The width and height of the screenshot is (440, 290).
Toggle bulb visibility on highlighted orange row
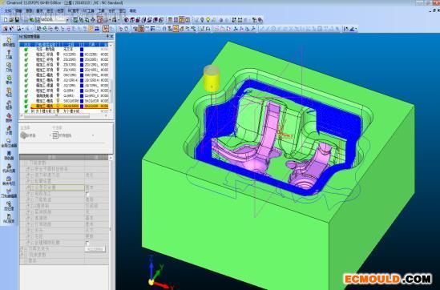pos(58,107)
